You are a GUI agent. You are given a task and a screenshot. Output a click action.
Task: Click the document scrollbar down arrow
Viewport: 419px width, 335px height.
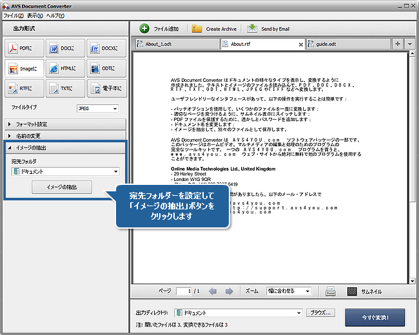413,281
